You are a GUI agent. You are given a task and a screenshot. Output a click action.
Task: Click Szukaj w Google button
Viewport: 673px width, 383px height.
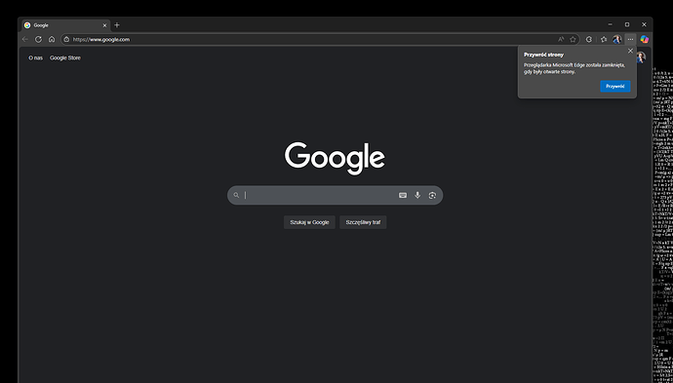tap(309, 222)
